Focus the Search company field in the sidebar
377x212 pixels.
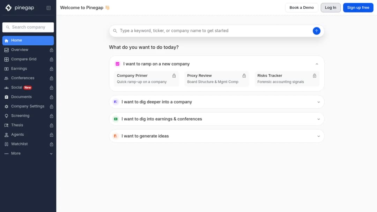pos(28,27)
